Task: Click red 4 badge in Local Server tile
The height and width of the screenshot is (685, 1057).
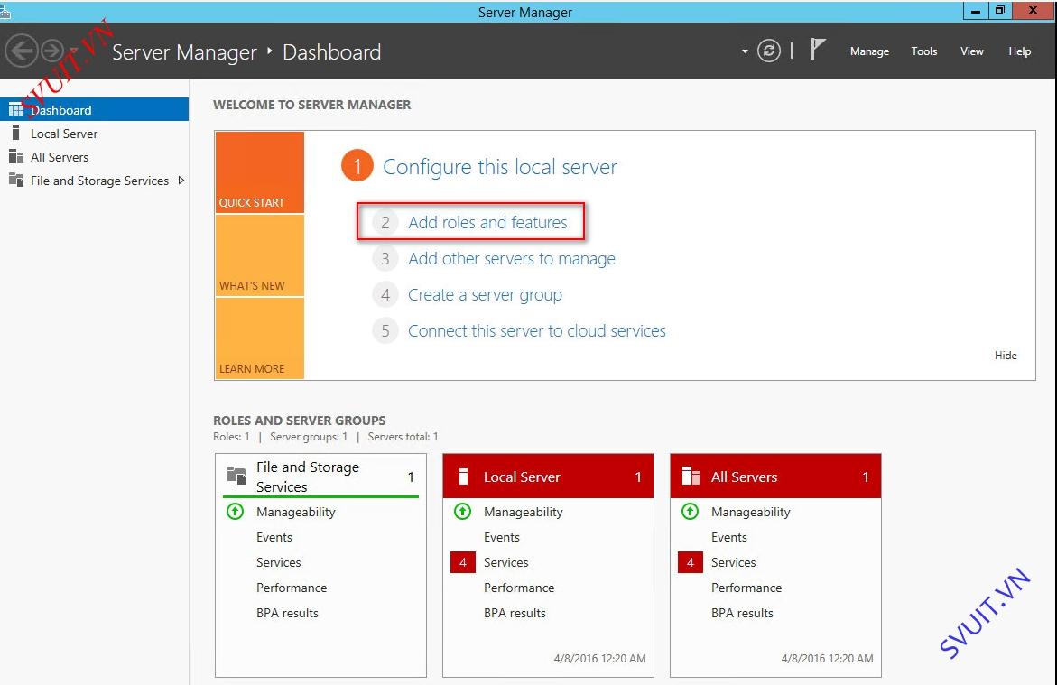Action: (462, 562)
